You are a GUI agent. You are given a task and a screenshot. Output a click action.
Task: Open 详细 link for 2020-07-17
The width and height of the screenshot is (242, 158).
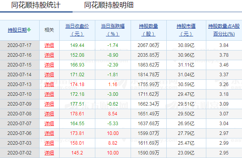pos(49,45)
